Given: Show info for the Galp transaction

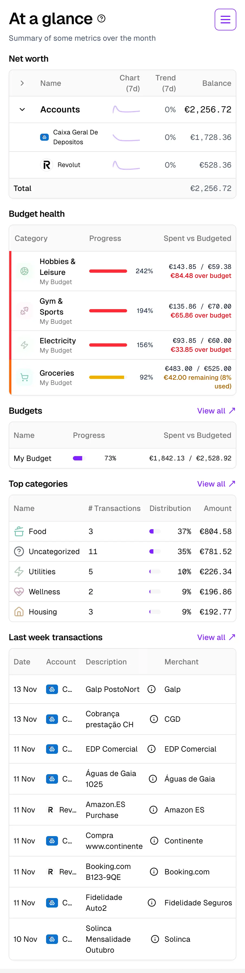Looking at the screenshot, I should (x=151, y=689).
